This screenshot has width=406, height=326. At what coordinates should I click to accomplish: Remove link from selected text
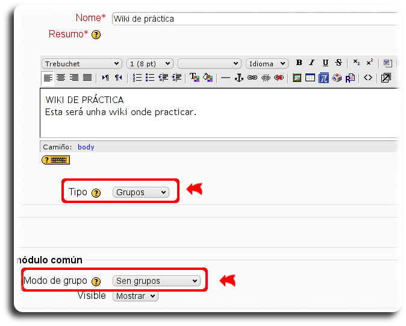pos(266,78)
